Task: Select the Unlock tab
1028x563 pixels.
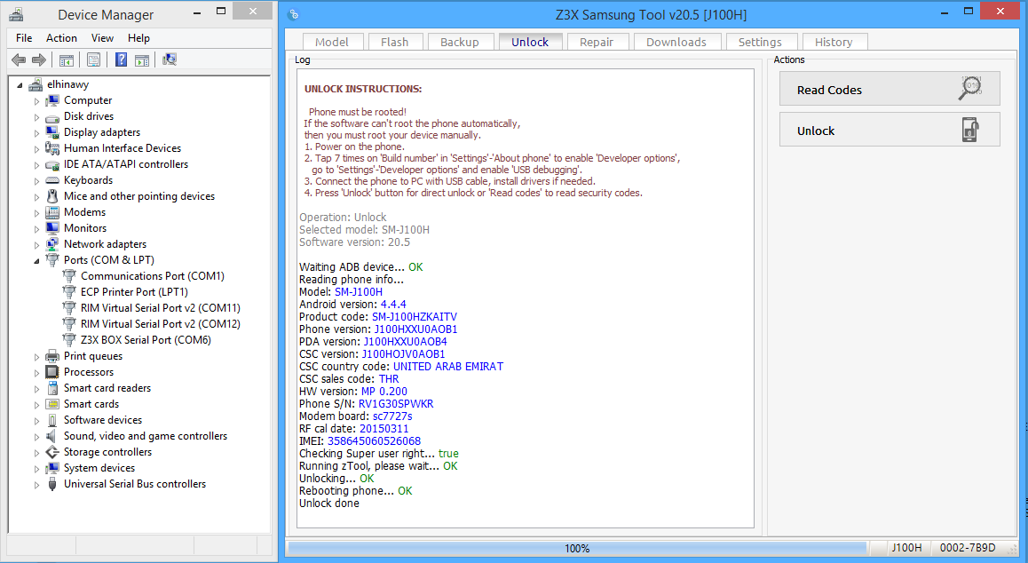Action: (x=530, y=42)
